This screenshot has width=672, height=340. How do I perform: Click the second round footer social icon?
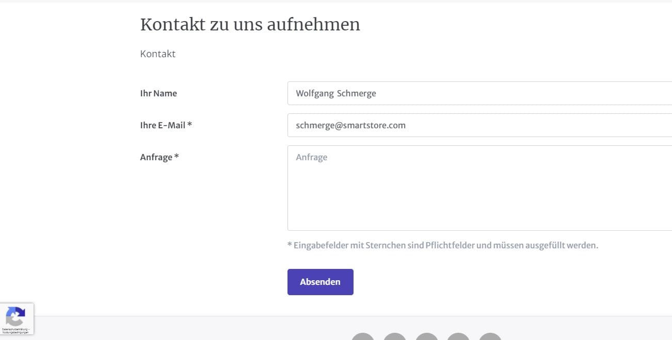[x=395, y=337]
